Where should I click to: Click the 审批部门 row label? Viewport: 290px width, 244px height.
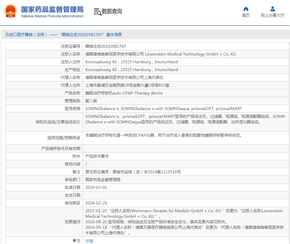[x=72, y=179]
